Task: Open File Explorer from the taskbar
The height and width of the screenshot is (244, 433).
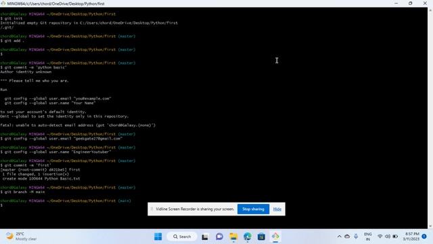Action: [x=233, y=237]
